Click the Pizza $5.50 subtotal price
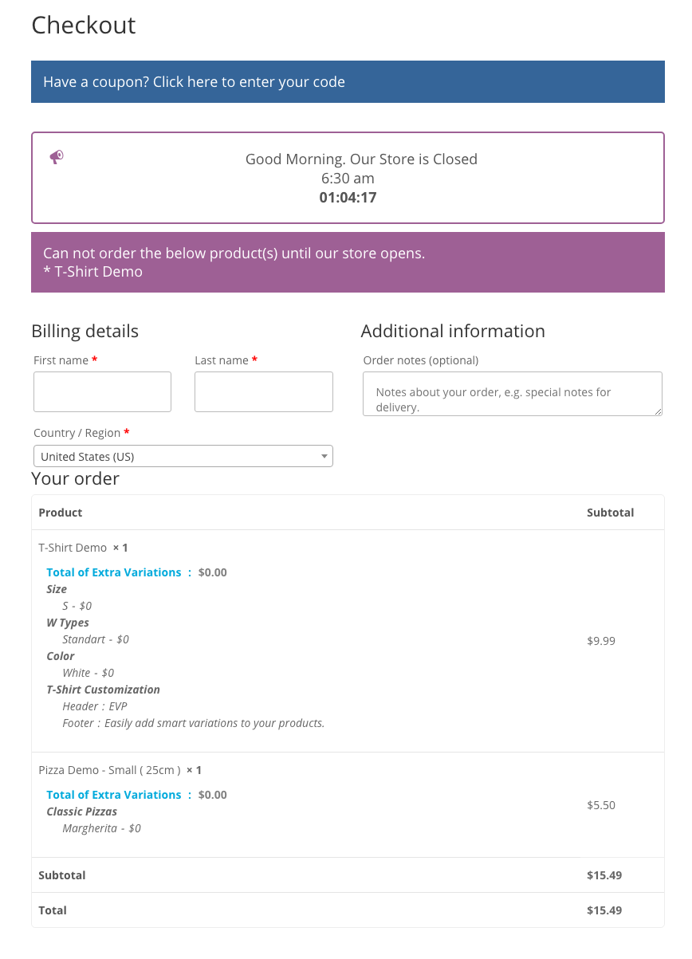This screenshot has height=959, width=692. click(x=601, y=805)
